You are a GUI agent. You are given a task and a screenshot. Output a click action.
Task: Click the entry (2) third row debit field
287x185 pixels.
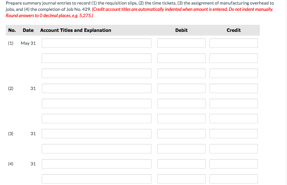pos(181,119)
